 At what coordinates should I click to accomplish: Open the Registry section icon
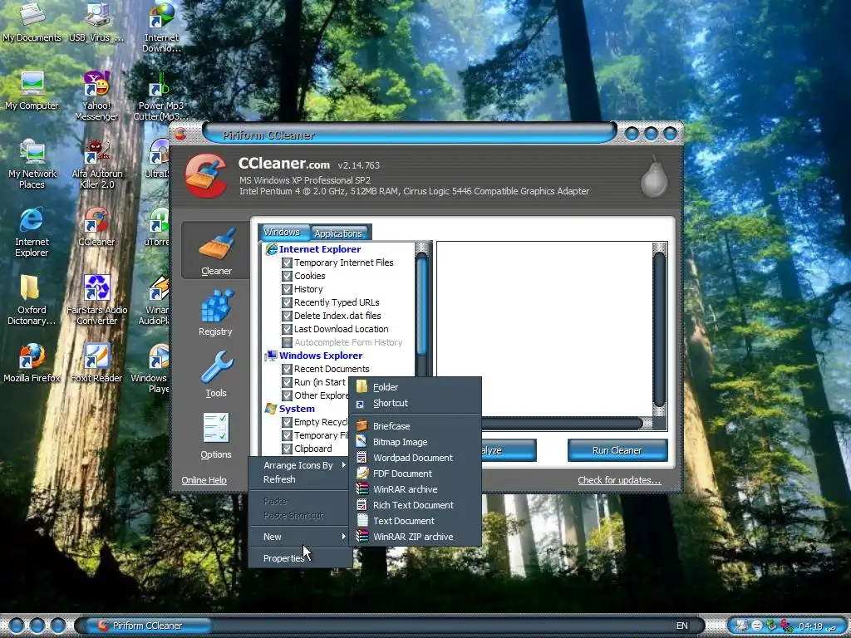point(216,307)
